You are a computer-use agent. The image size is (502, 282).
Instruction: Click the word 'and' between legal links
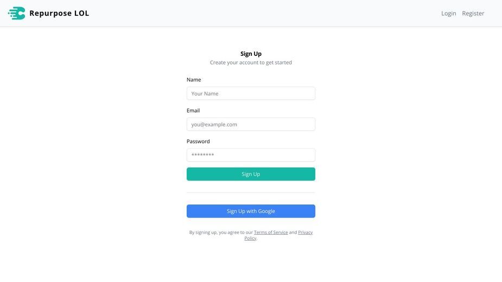[x=293, y=233]
